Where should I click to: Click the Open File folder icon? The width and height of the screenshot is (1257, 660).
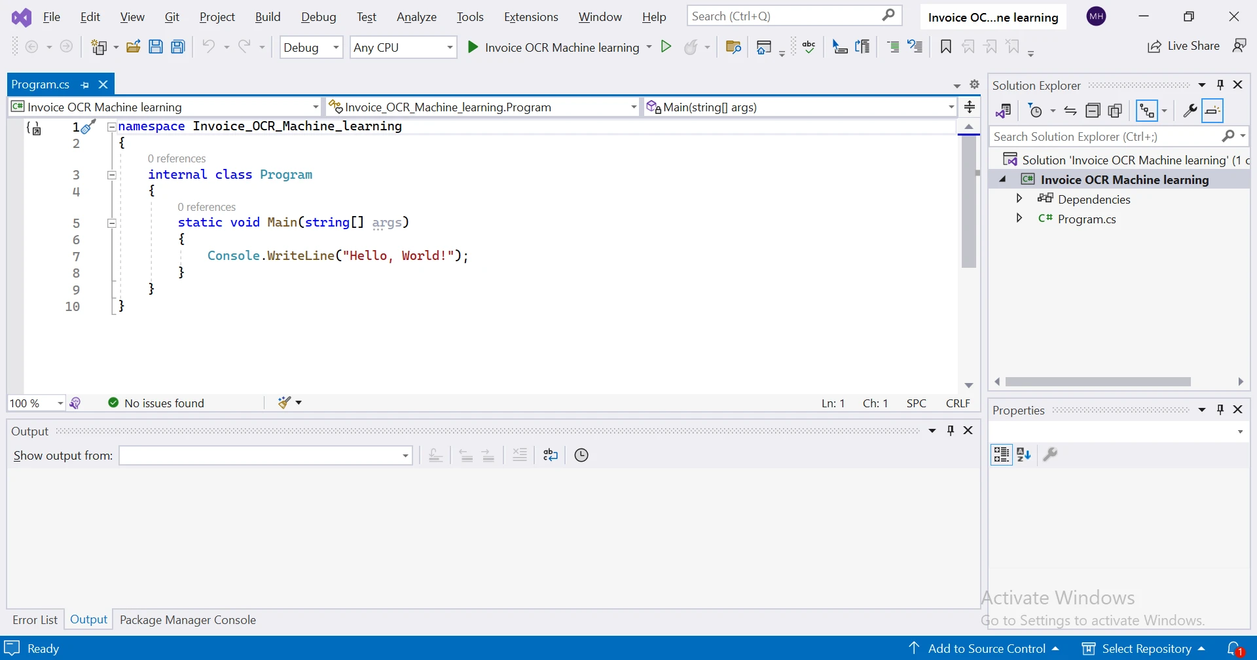[134, 47]
